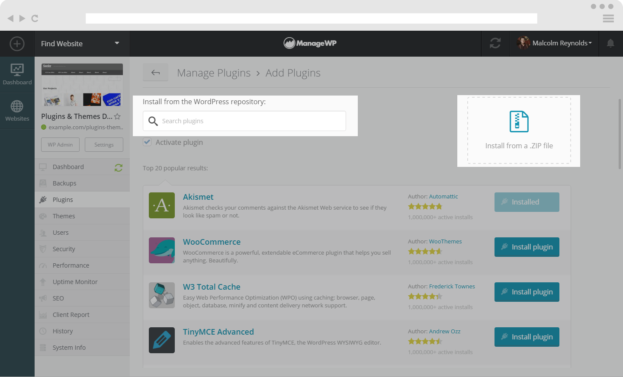Click the search magnifier icon
This screenshot has height=377, width=623.
pyautogui.click(x=153, y=121)
